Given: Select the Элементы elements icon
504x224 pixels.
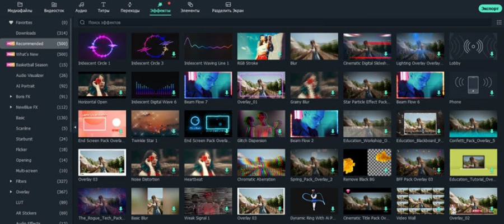Looking at the screenshot, I should [x=190, y=4].
